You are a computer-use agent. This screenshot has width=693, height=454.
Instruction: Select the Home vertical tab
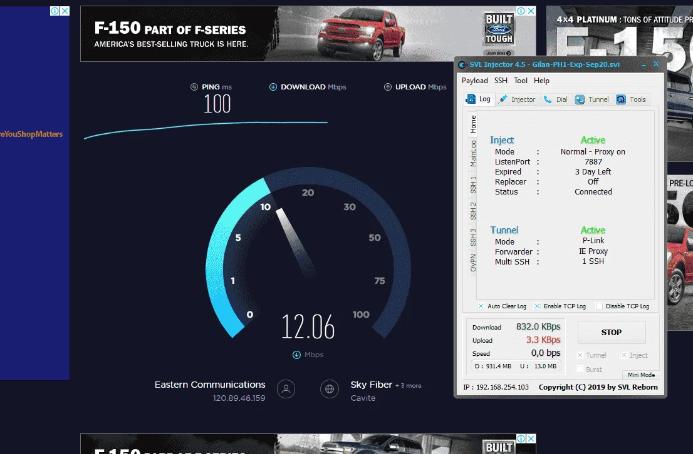473,124
